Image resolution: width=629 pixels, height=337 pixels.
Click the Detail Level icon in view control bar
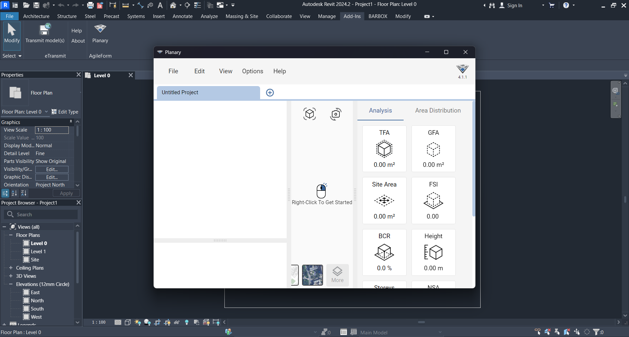pyautogui.click(x=118, y=322)
